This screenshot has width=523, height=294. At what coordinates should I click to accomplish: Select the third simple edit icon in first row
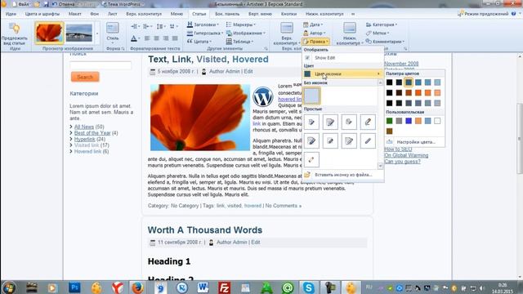tap(349, 122)
